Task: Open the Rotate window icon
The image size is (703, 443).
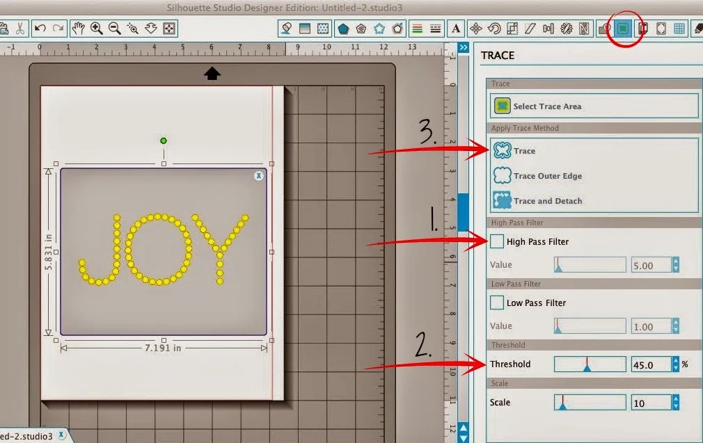Action: click(494, 29)
